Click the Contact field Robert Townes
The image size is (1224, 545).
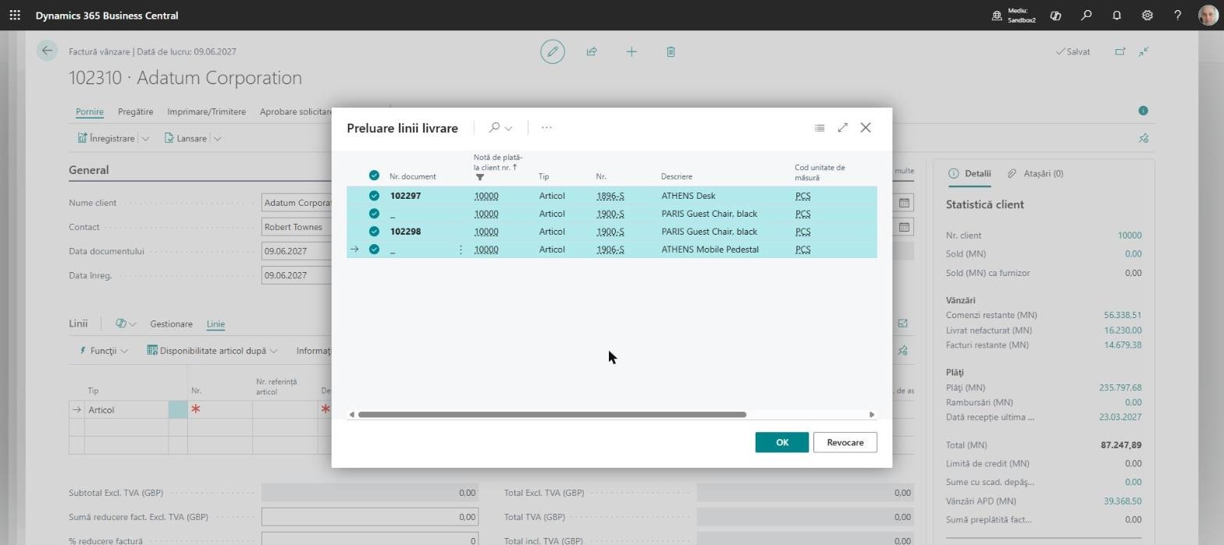(x=297, y=227)
